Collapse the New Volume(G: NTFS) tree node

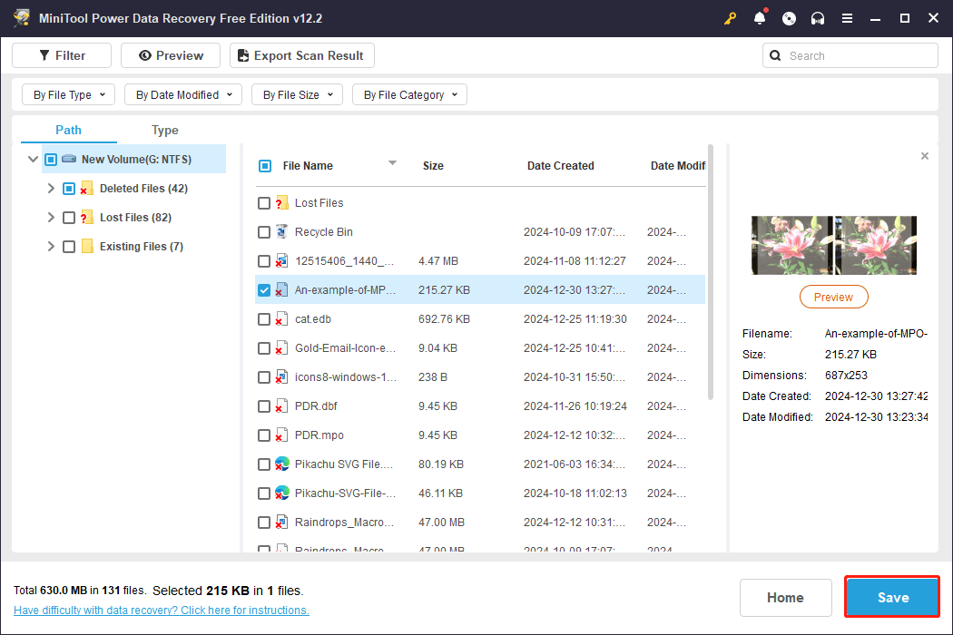[x=33, y=160]
